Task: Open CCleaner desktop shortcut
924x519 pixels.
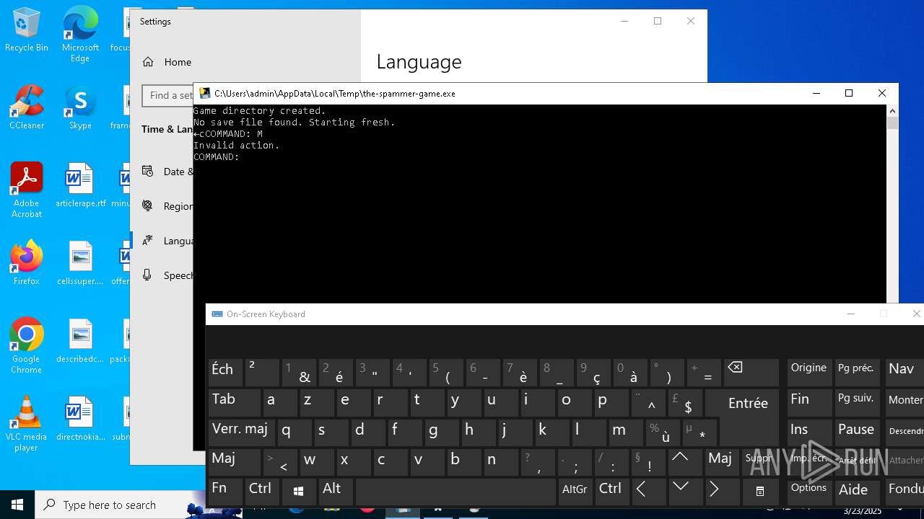Action: click(x=27, y=107)
